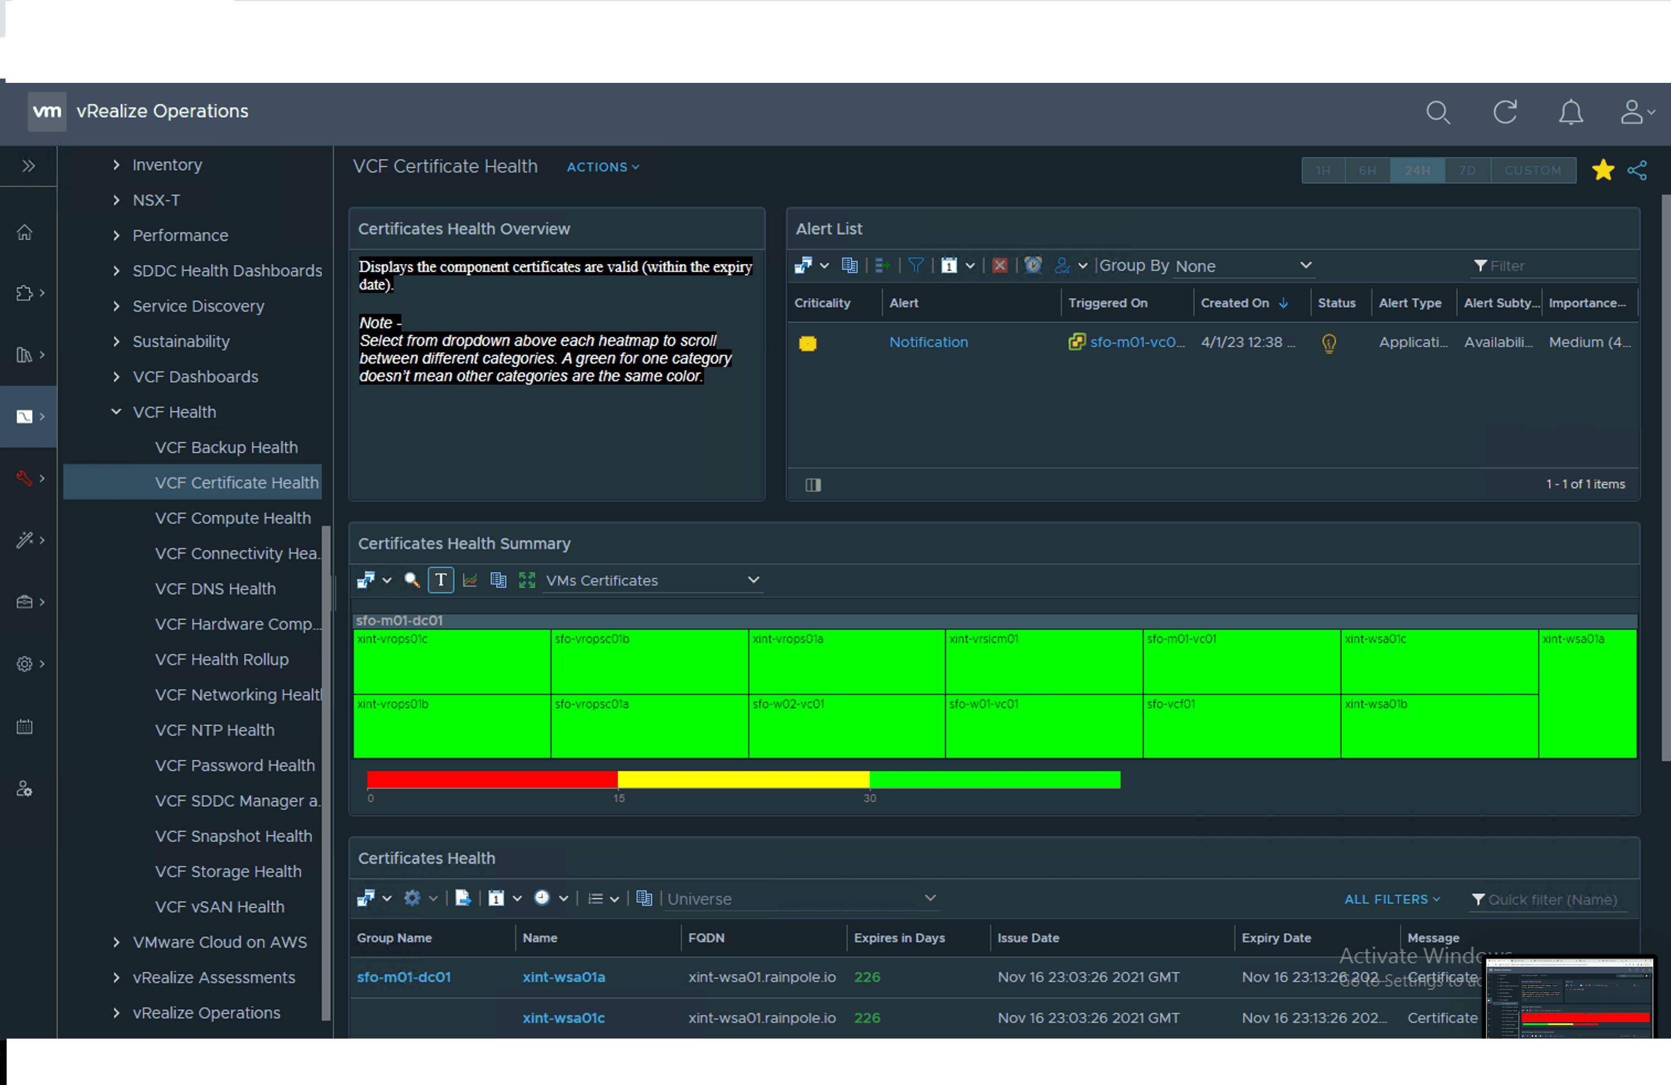Click the yellow section of heatmap color legend
Screen dimensions: 1671x1085
[743, 779]
